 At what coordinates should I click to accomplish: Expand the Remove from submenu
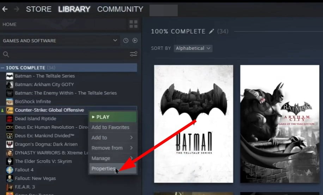tap(113, 148)
